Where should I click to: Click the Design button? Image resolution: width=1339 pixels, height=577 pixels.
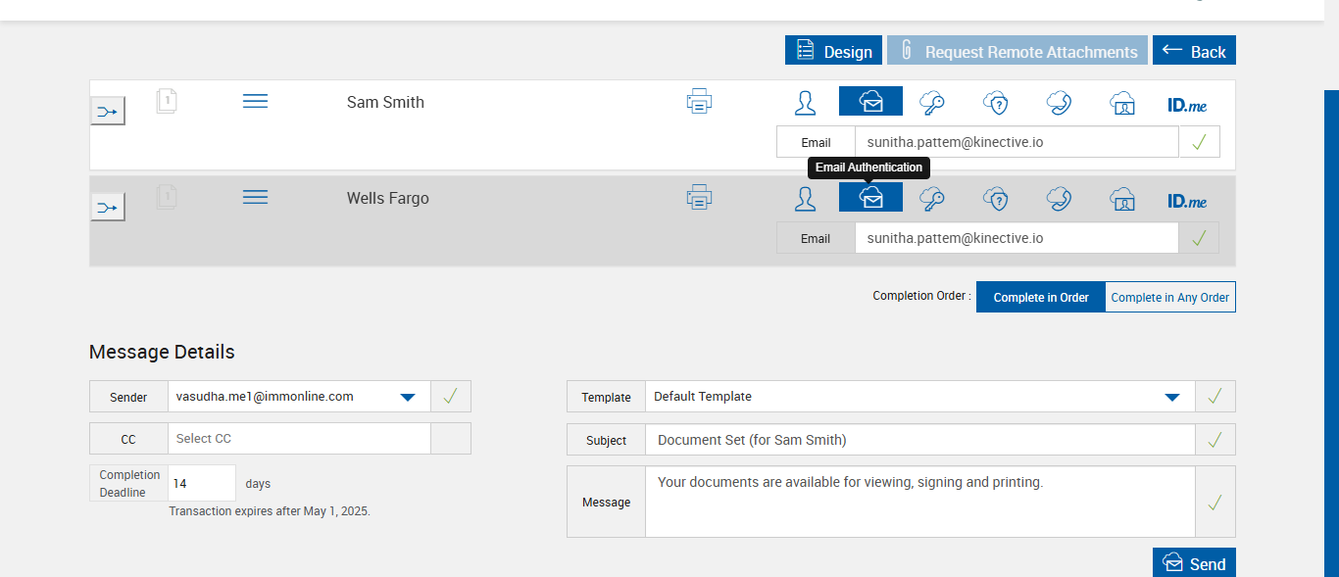(x=833, y=51)
